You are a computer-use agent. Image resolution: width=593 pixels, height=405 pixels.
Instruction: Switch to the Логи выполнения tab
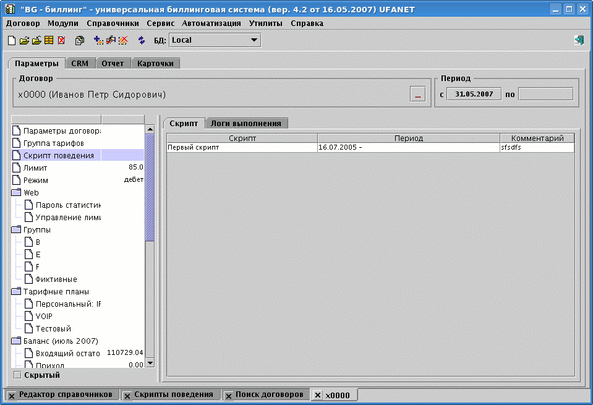point(245,123)
